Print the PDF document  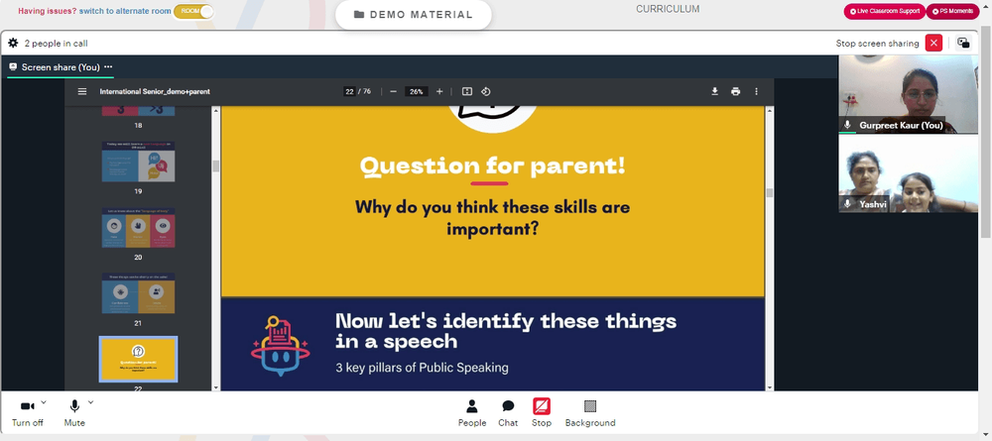click(735, 91)
